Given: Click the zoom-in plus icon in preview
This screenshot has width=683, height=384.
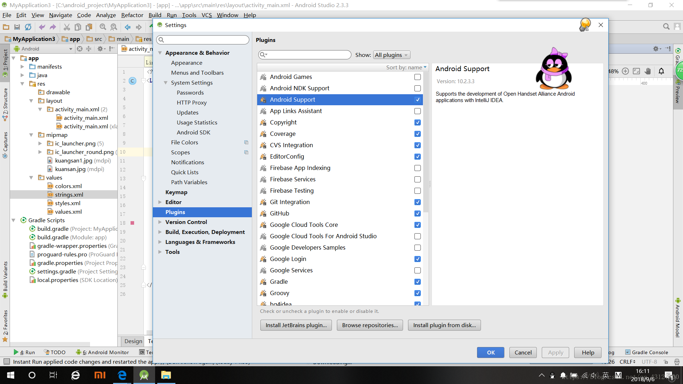Looking at the screenshot, I should (625, 71).
